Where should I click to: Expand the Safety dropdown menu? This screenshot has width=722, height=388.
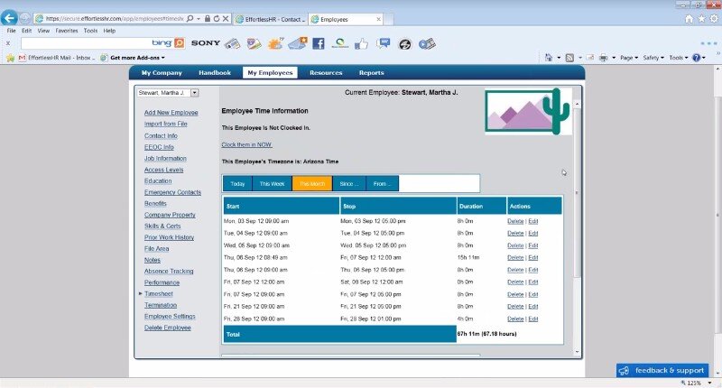tap(653, 58)
